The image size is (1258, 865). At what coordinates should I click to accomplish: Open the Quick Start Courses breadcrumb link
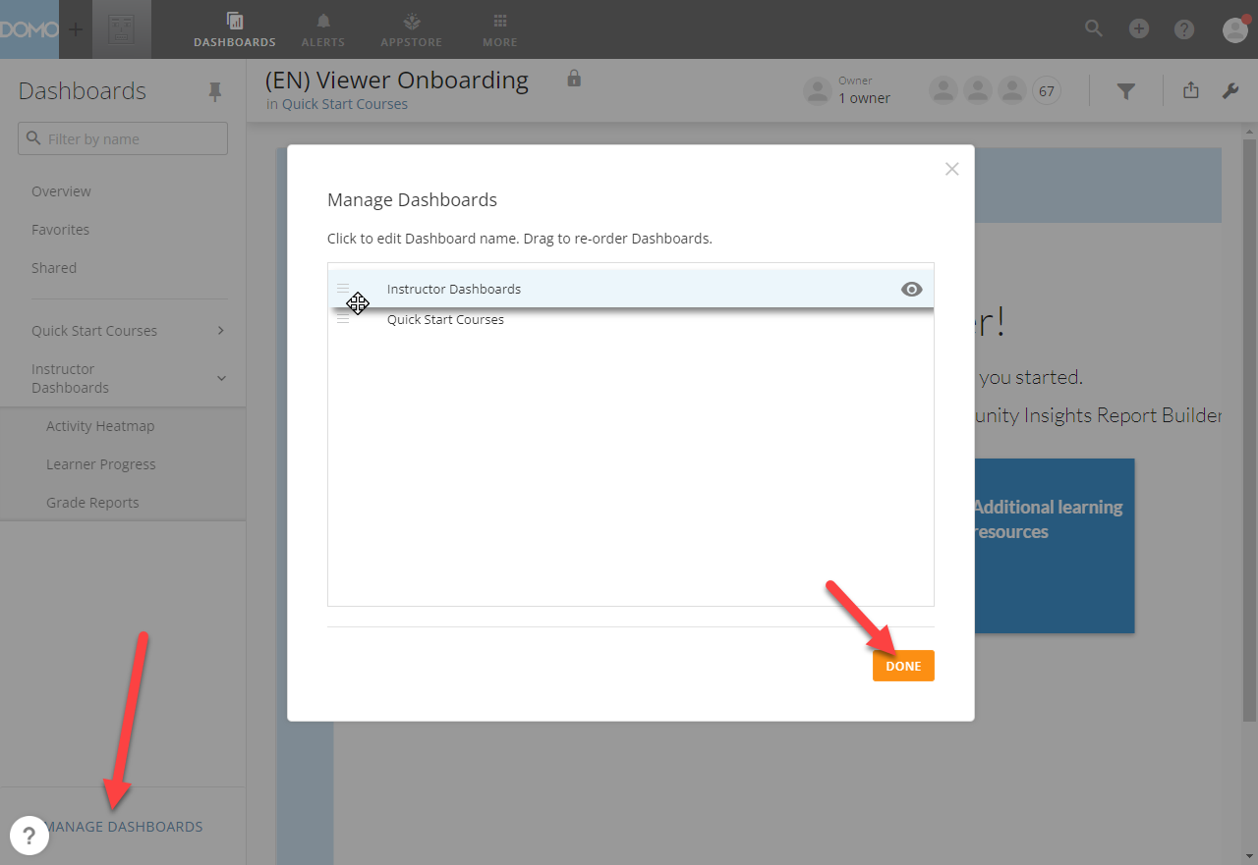pos(344,103)
